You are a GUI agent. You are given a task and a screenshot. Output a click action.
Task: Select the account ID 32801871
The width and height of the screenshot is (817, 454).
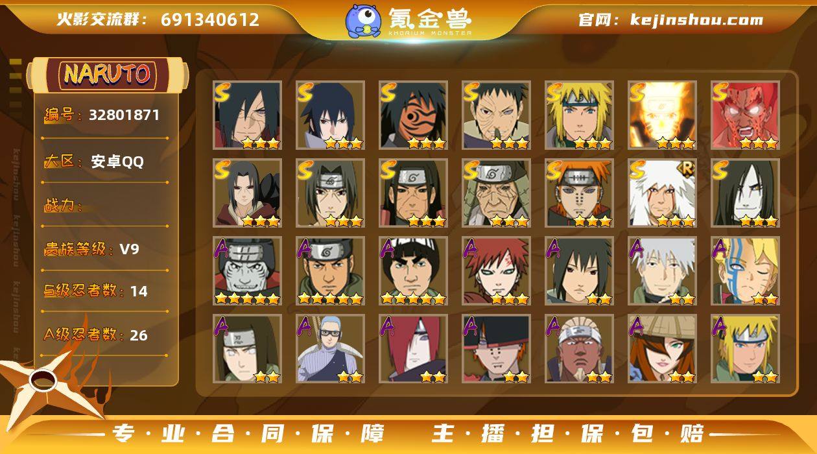tap(124, 115)
